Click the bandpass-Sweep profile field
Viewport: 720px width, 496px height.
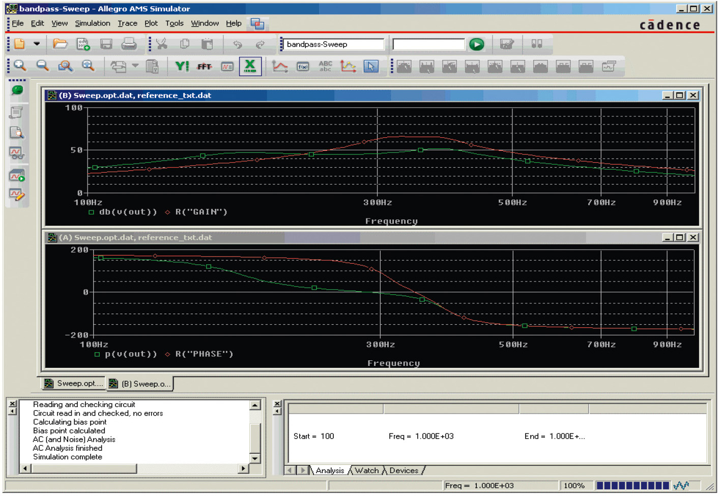[334, 44]
